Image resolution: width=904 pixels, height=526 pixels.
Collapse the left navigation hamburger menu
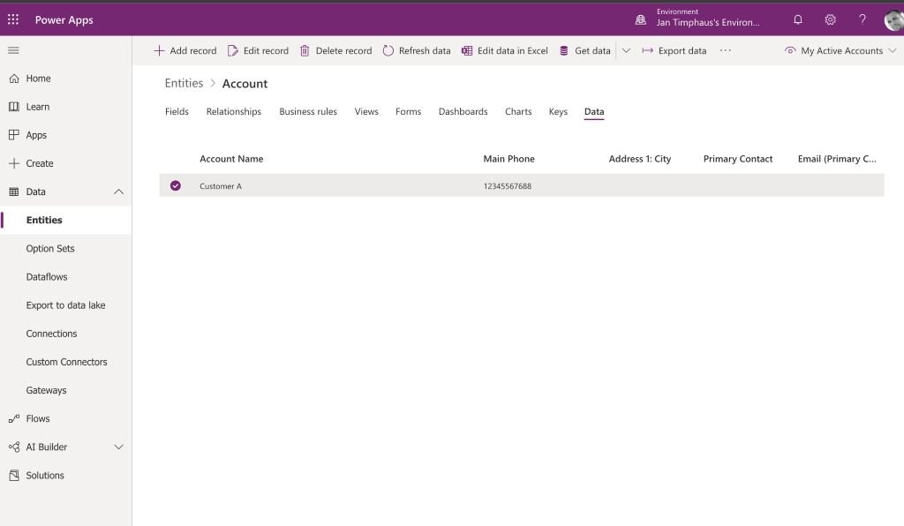pyautogui.click(x=13, y=50)
